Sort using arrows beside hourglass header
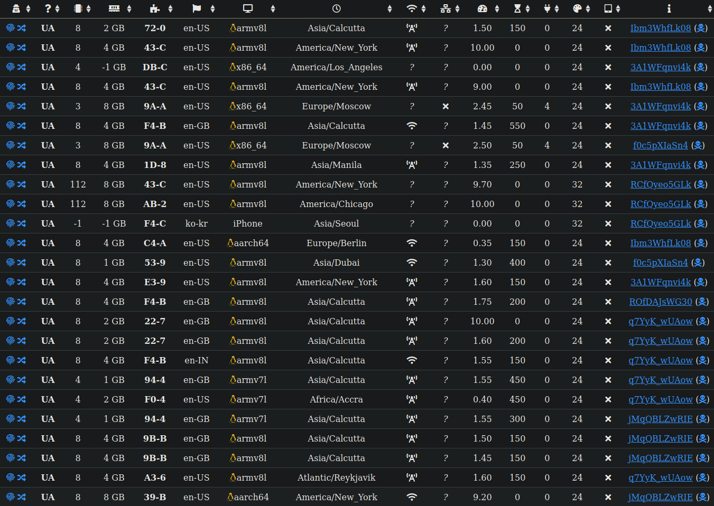Viewport: 714px width, 506px height. [x=527, y=8]
